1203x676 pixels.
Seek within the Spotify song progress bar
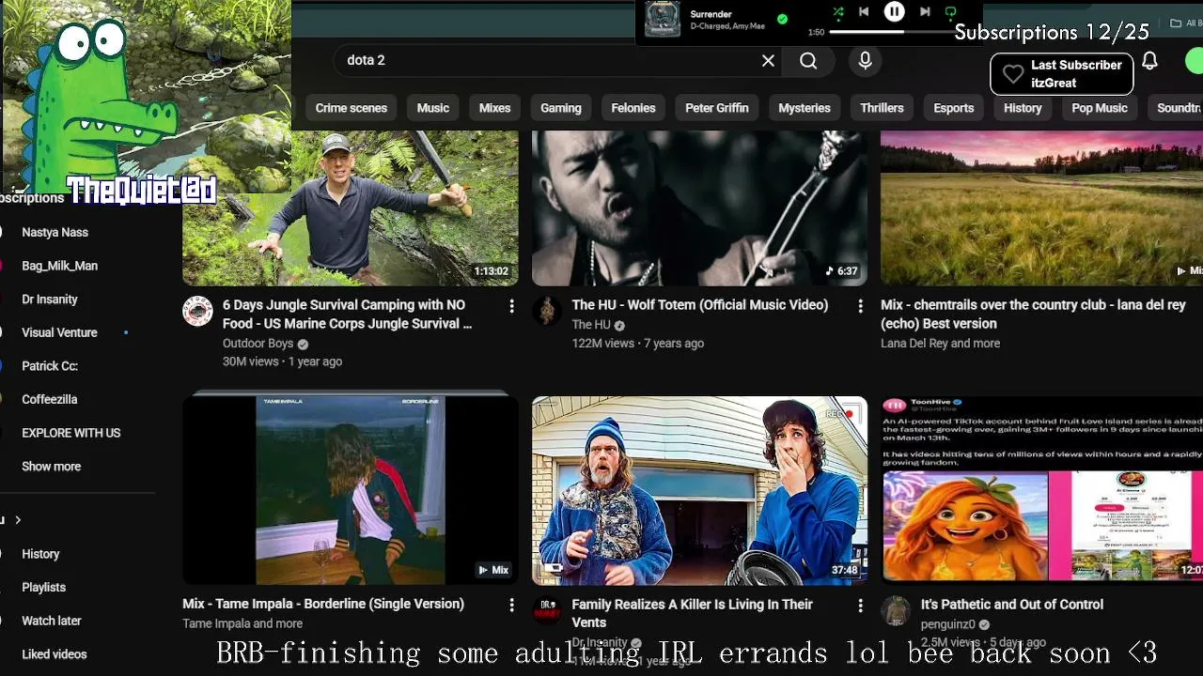coord(891,32)
